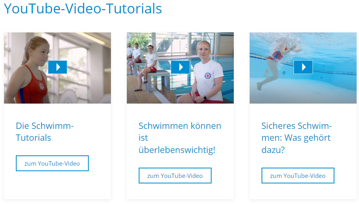Open 'Schwimmen können ist überlebenswichtig!' title

(180, 138)
